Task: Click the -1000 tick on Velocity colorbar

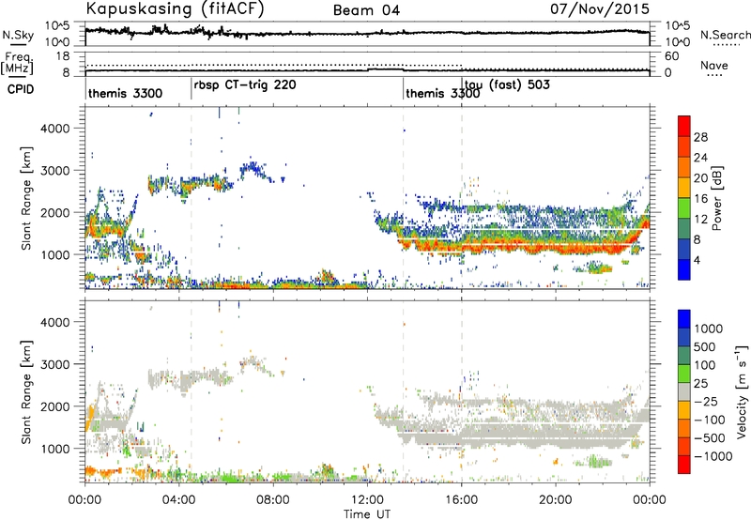Action: coord(713,456)
